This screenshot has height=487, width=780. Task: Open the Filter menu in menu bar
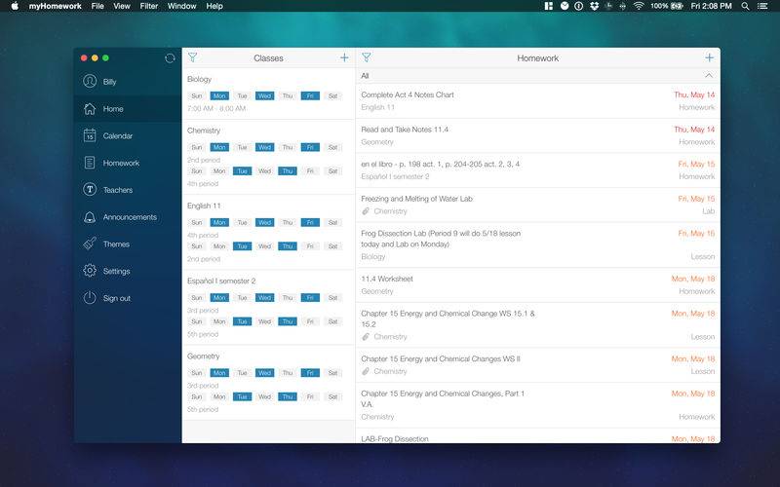pos(149,6)
